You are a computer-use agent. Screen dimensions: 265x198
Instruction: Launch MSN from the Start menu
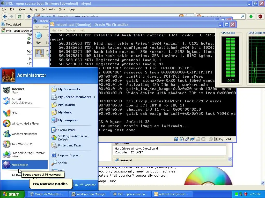tap(25, 113)
